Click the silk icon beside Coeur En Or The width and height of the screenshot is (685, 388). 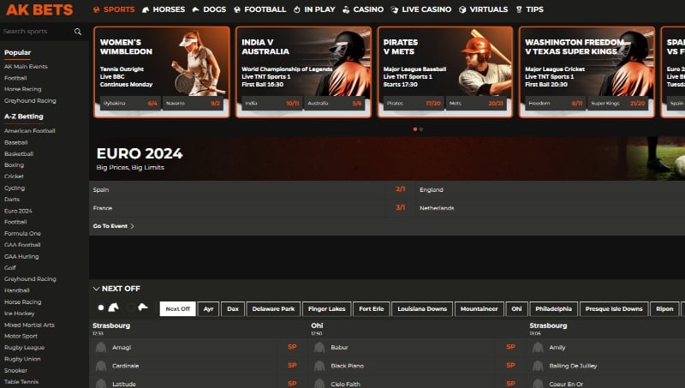pyautogui.click(x=538, y=384)
